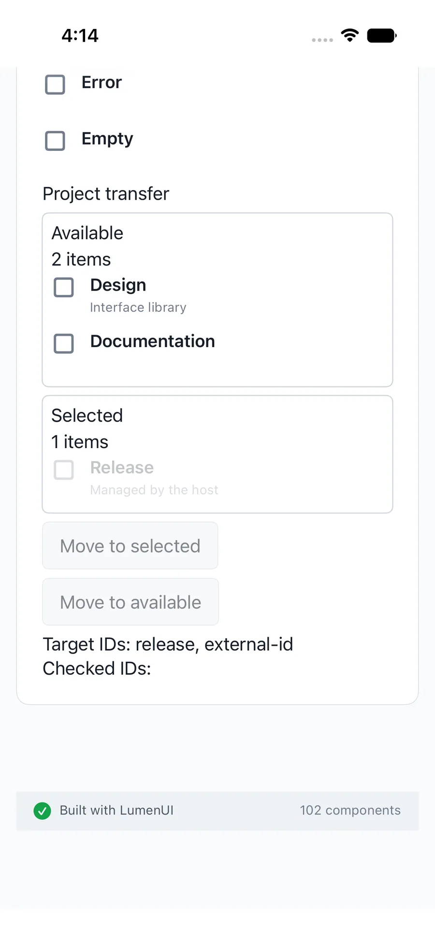This screenshot has height=946, width=435.
Task: Click the '1 items' count text
Action: click(x=80, y=442)
